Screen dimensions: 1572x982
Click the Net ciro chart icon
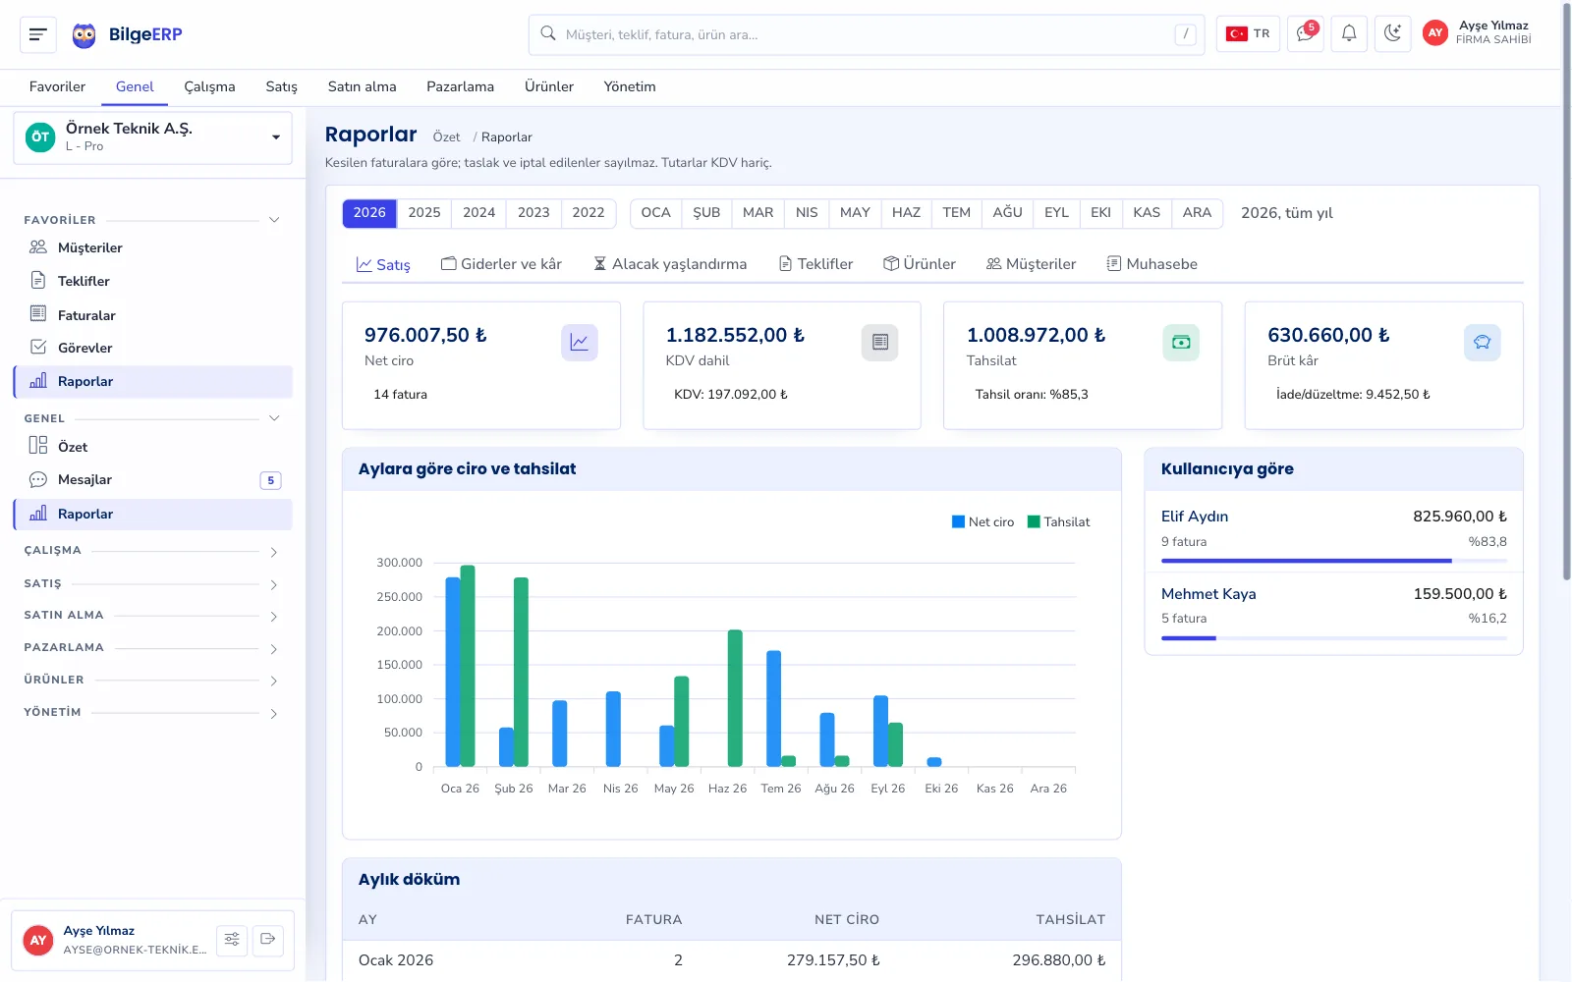[580, 343]
